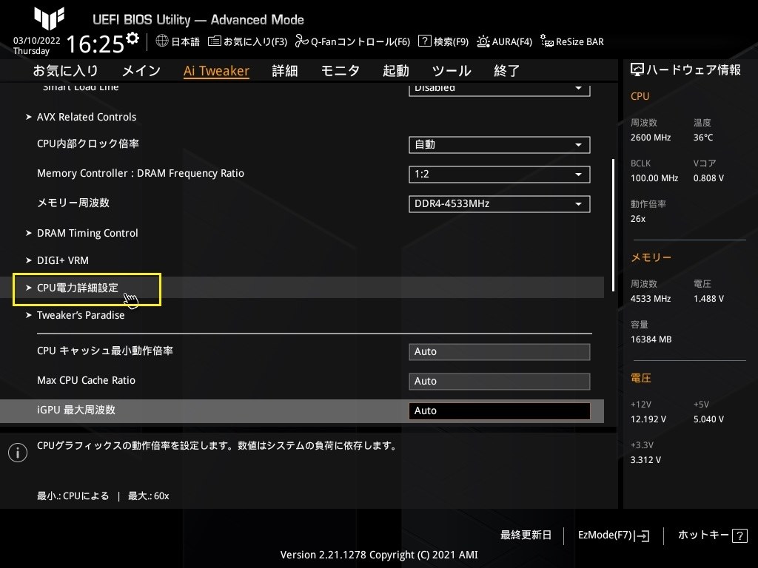This screenshot has height=568, width=758.
Task: Click the +3.3V 3.312 V reading
Action: coord(645,460)
